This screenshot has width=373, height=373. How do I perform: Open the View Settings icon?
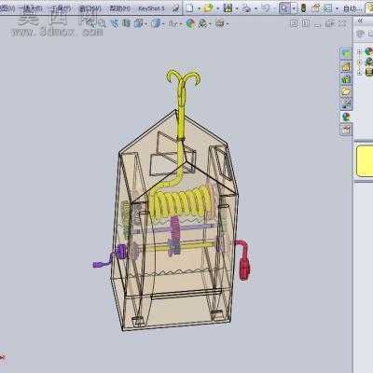pyautogui.click(x=220, y=23)
